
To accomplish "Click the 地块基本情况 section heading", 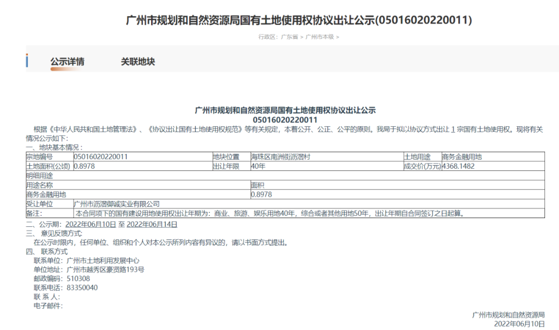I will [54, 147].
